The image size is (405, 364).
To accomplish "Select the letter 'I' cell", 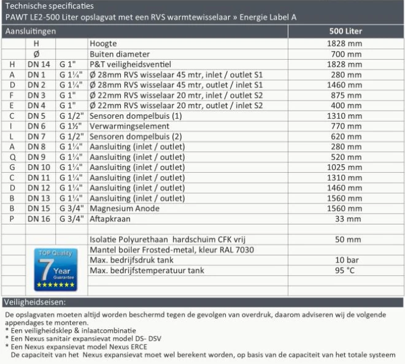I will [10, 126].
